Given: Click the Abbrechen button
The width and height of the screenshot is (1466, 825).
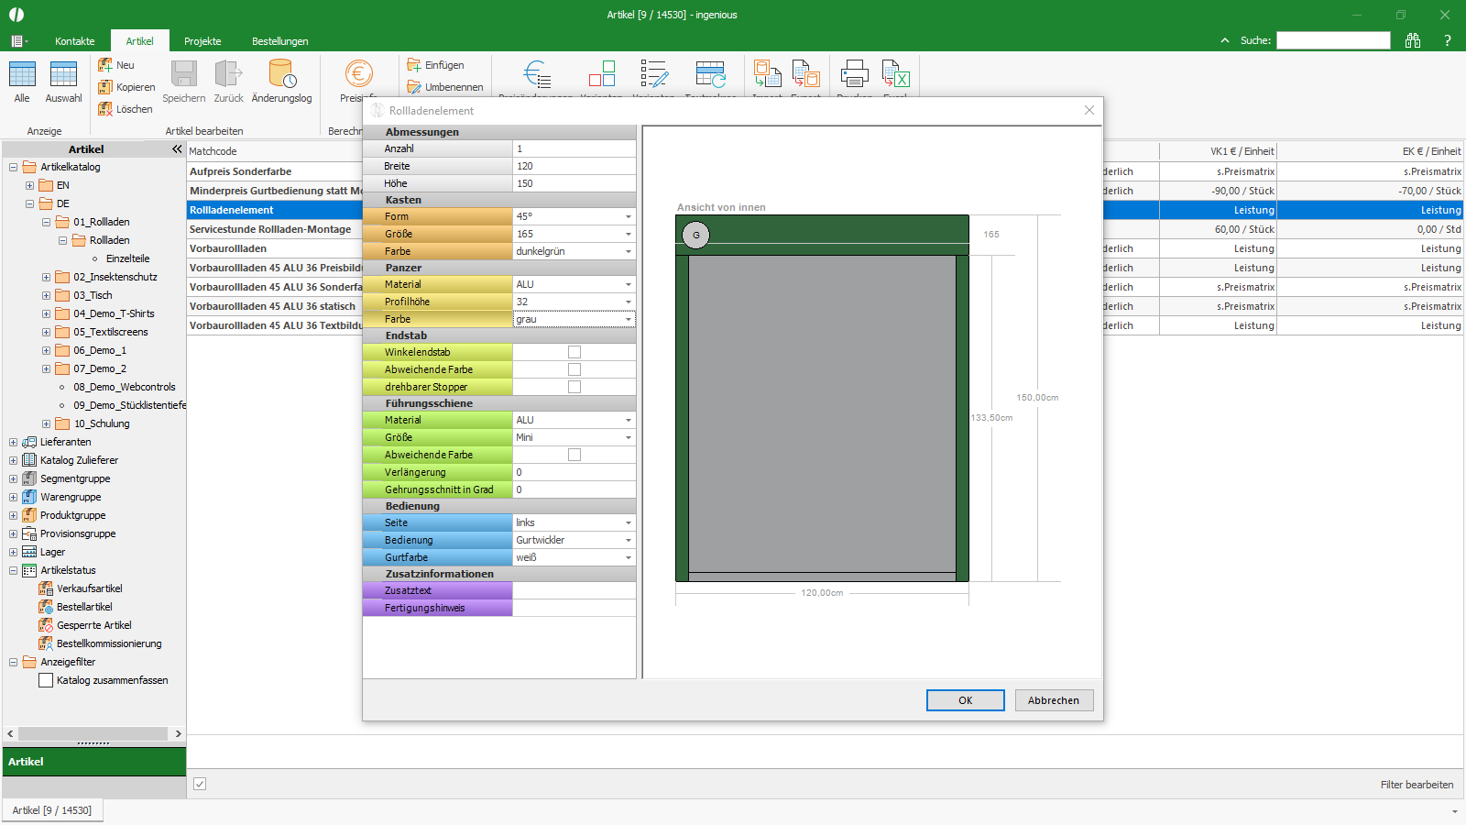Looking at the screenshot, I should 1054,700.
